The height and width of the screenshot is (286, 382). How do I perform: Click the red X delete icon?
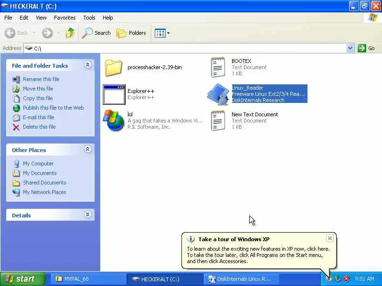(16, 127)
